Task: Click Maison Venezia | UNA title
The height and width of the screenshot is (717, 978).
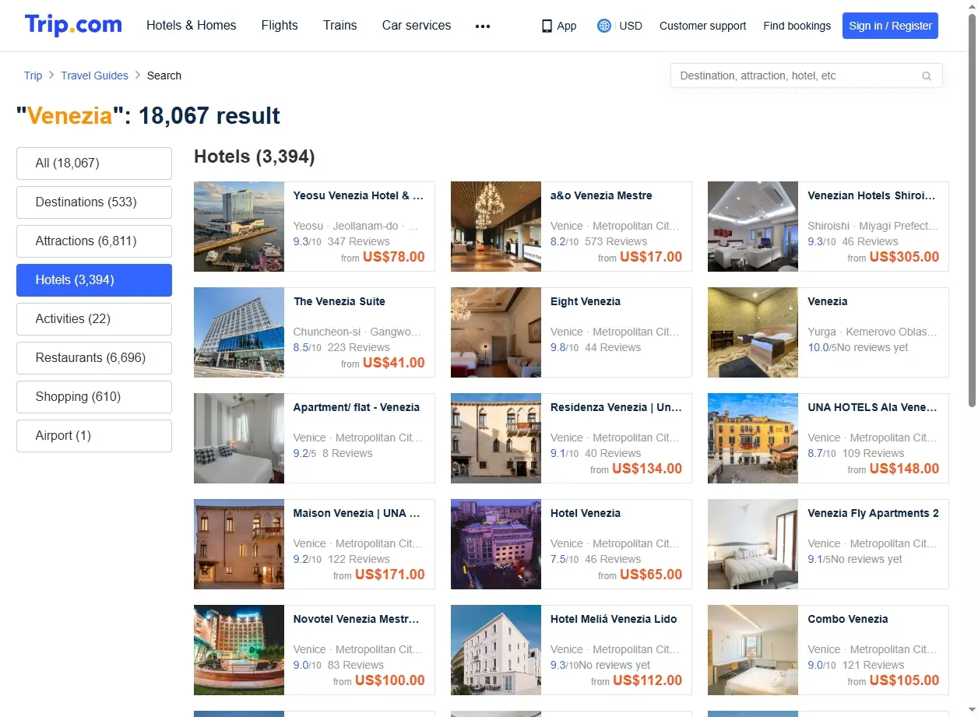Action: pos(357,513)
